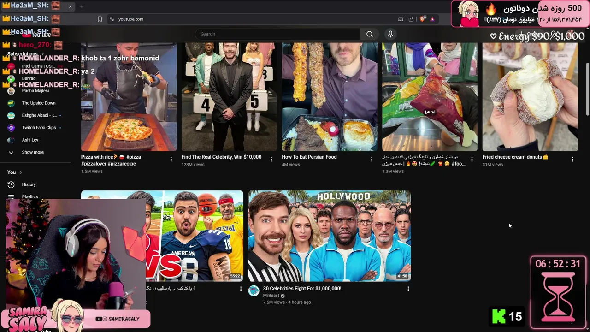Viewport: 590px width, 332px height.
Task: Click the History clock icon in sidebar
Action: point(11,184)
